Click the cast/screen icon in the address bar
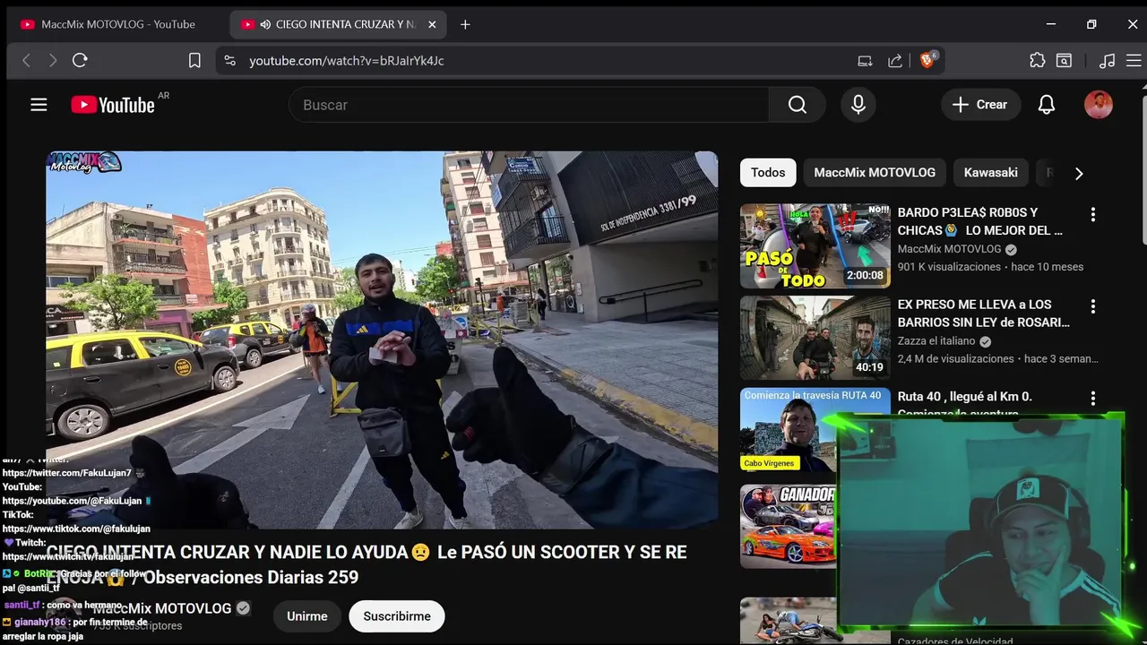1147x645 pixels. (x=865, y=61)
